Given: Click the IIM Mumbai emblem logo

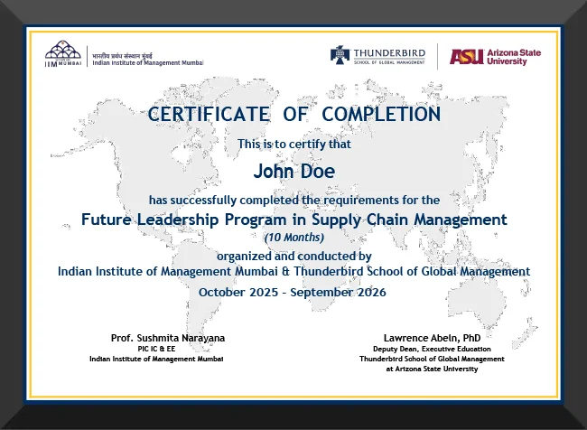Looking at the screenshot, I should (x=63, y=53).
